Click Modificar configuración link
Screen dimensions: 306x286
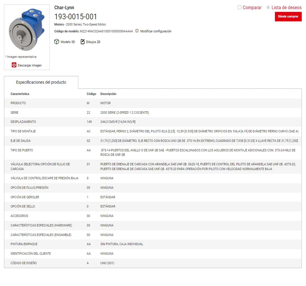point(156,31)
